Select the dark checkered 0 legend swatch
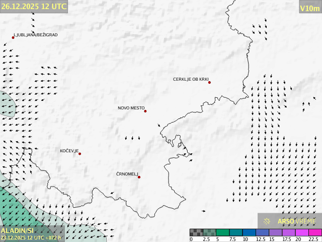Viewport: 322px width, 242px height. coord(196,232)
